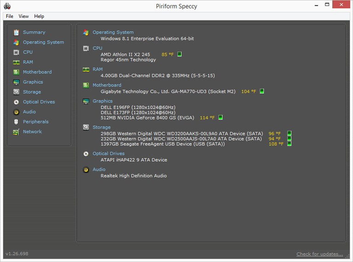The width and height of the screenshot is (353, 262).
Task: Open the RAM stick icon in sidebar
Action: 16,62
